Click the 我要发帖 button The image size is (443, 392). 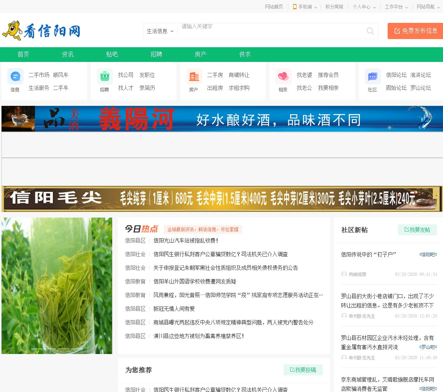pyautogui.click(x=417, y=230)
